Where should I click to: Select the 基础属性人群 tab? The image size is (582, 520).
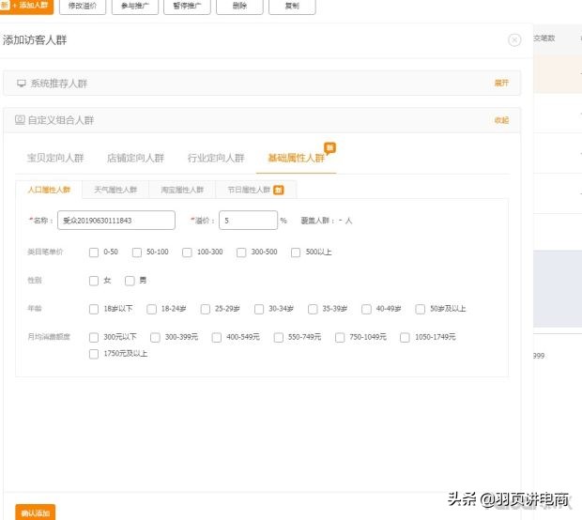(297, 158)
